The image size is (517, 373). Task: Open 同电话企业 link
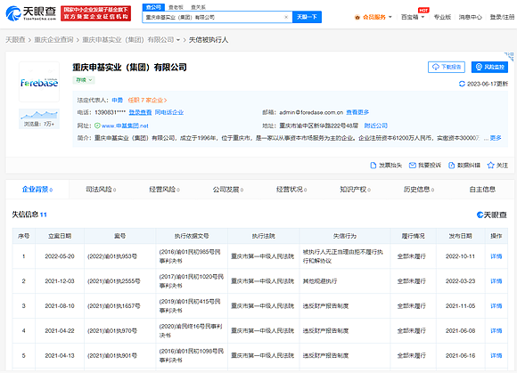pos(169,112)
